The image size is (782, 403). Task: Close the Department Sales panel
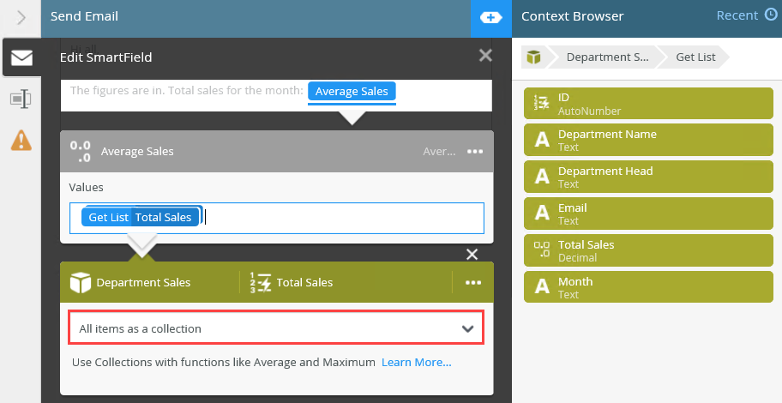pos(472,255)
